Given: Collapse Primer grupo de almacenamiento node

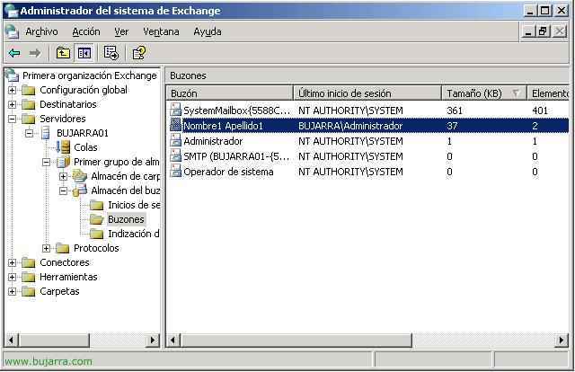Looking at the screenshot, I should (x=46, y=162).
